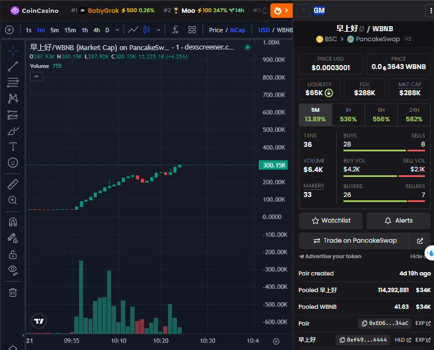Expand the chart style dropdown arrow
434x350 pixels.
coord(159,30)
